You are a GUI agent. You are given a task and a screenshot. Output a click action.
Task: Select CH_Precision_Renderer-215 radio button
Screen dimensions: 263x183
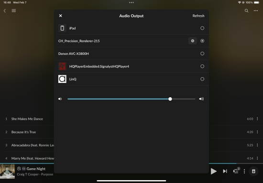tap(202, 41)
